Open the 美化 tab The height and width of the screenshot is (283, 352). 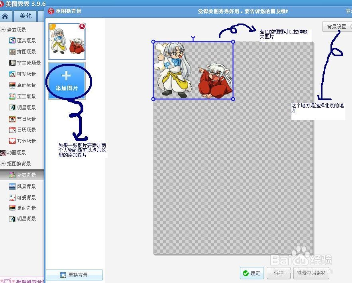pyautogui.click(x=26, y=16)
